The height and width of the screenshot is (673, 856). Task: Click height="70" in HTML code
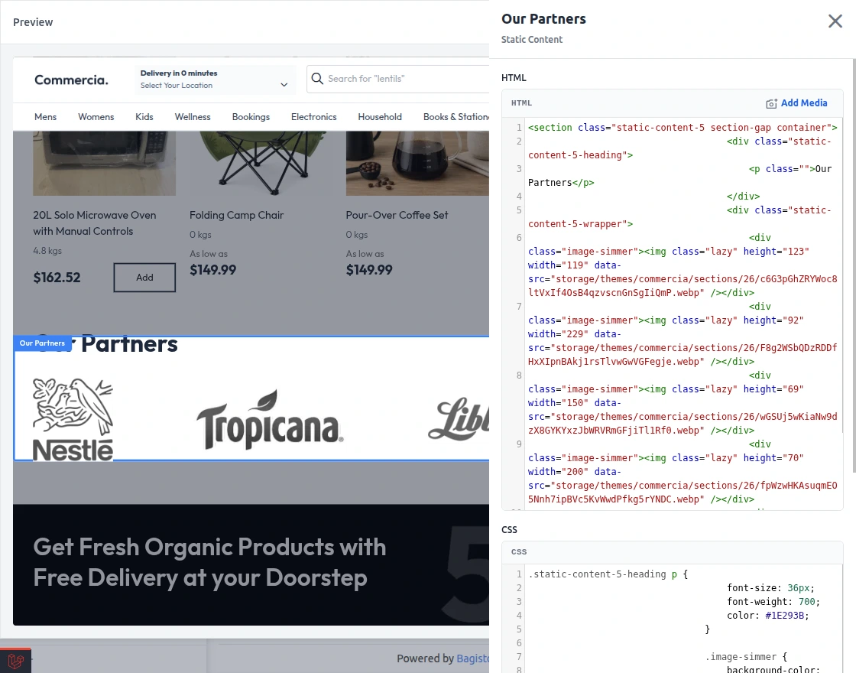[x=773, y=458]
